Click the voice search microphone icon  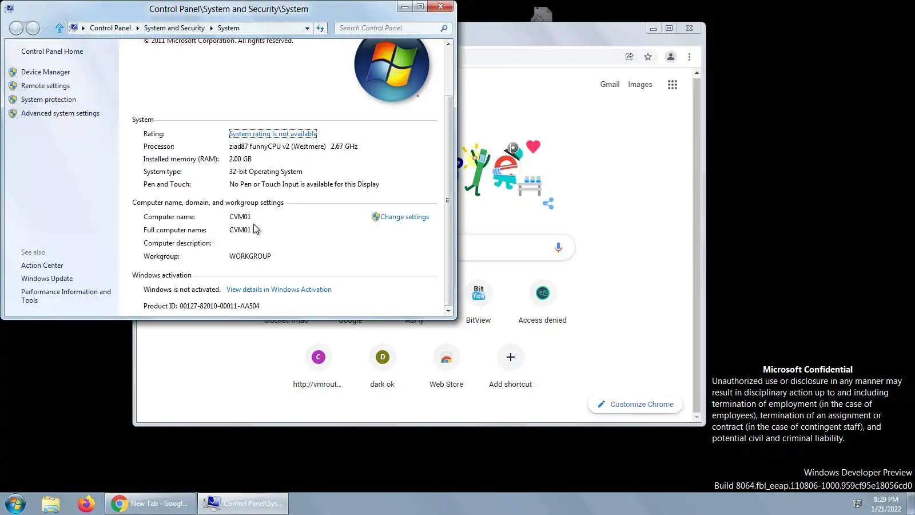pos(558,247)
